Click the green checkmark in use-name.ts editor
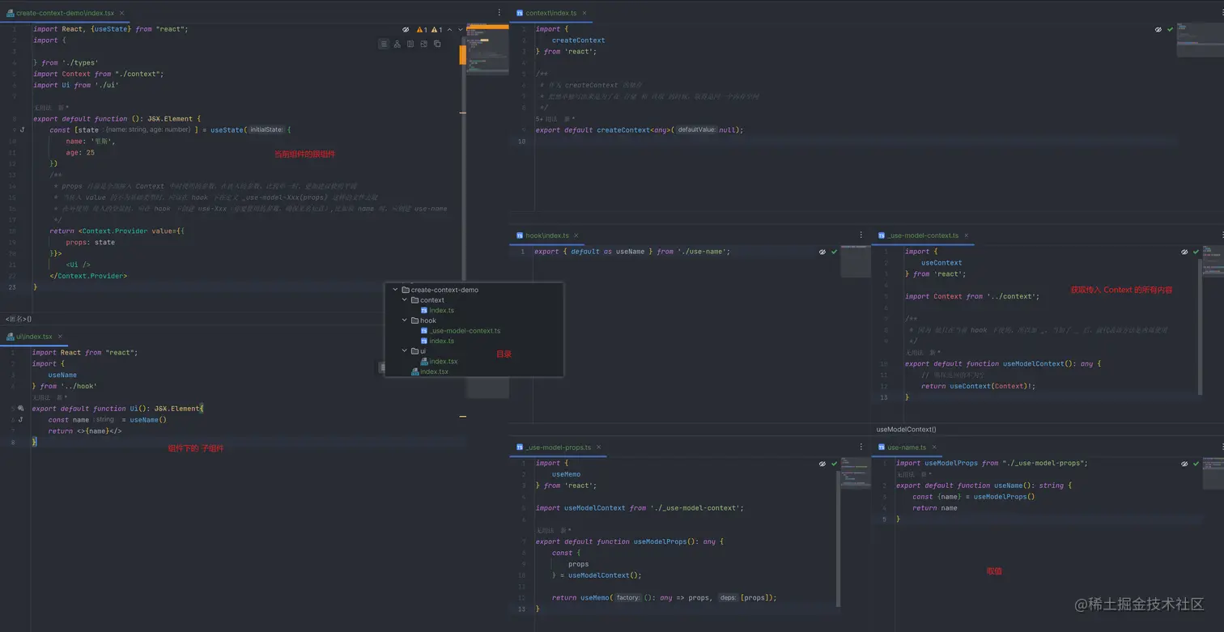 (1196, 464)
